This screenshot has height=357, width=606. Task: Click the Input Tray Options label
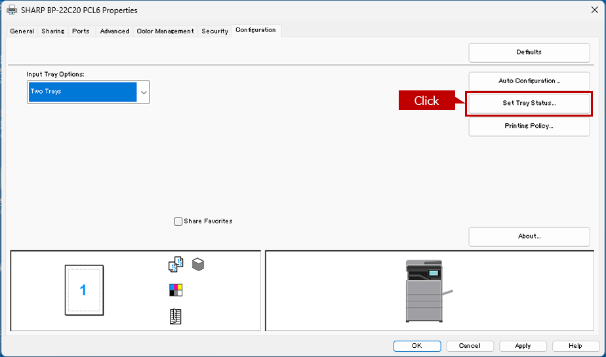(x=55, y=74)
